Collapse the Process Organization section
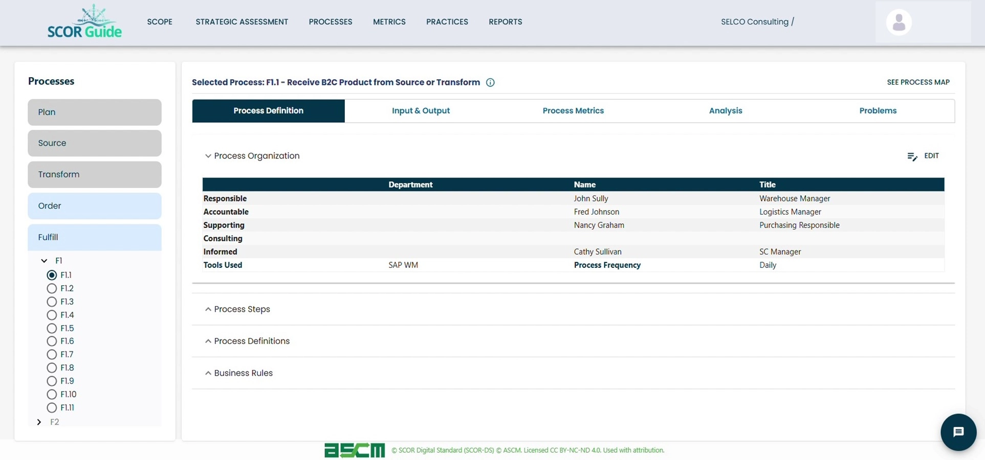Screen dimensions: 985x460 pos(208,156)
